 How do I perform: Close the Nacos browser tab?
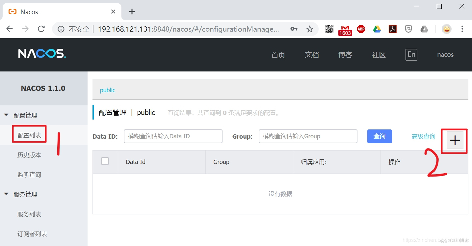(x=113, y=12)
